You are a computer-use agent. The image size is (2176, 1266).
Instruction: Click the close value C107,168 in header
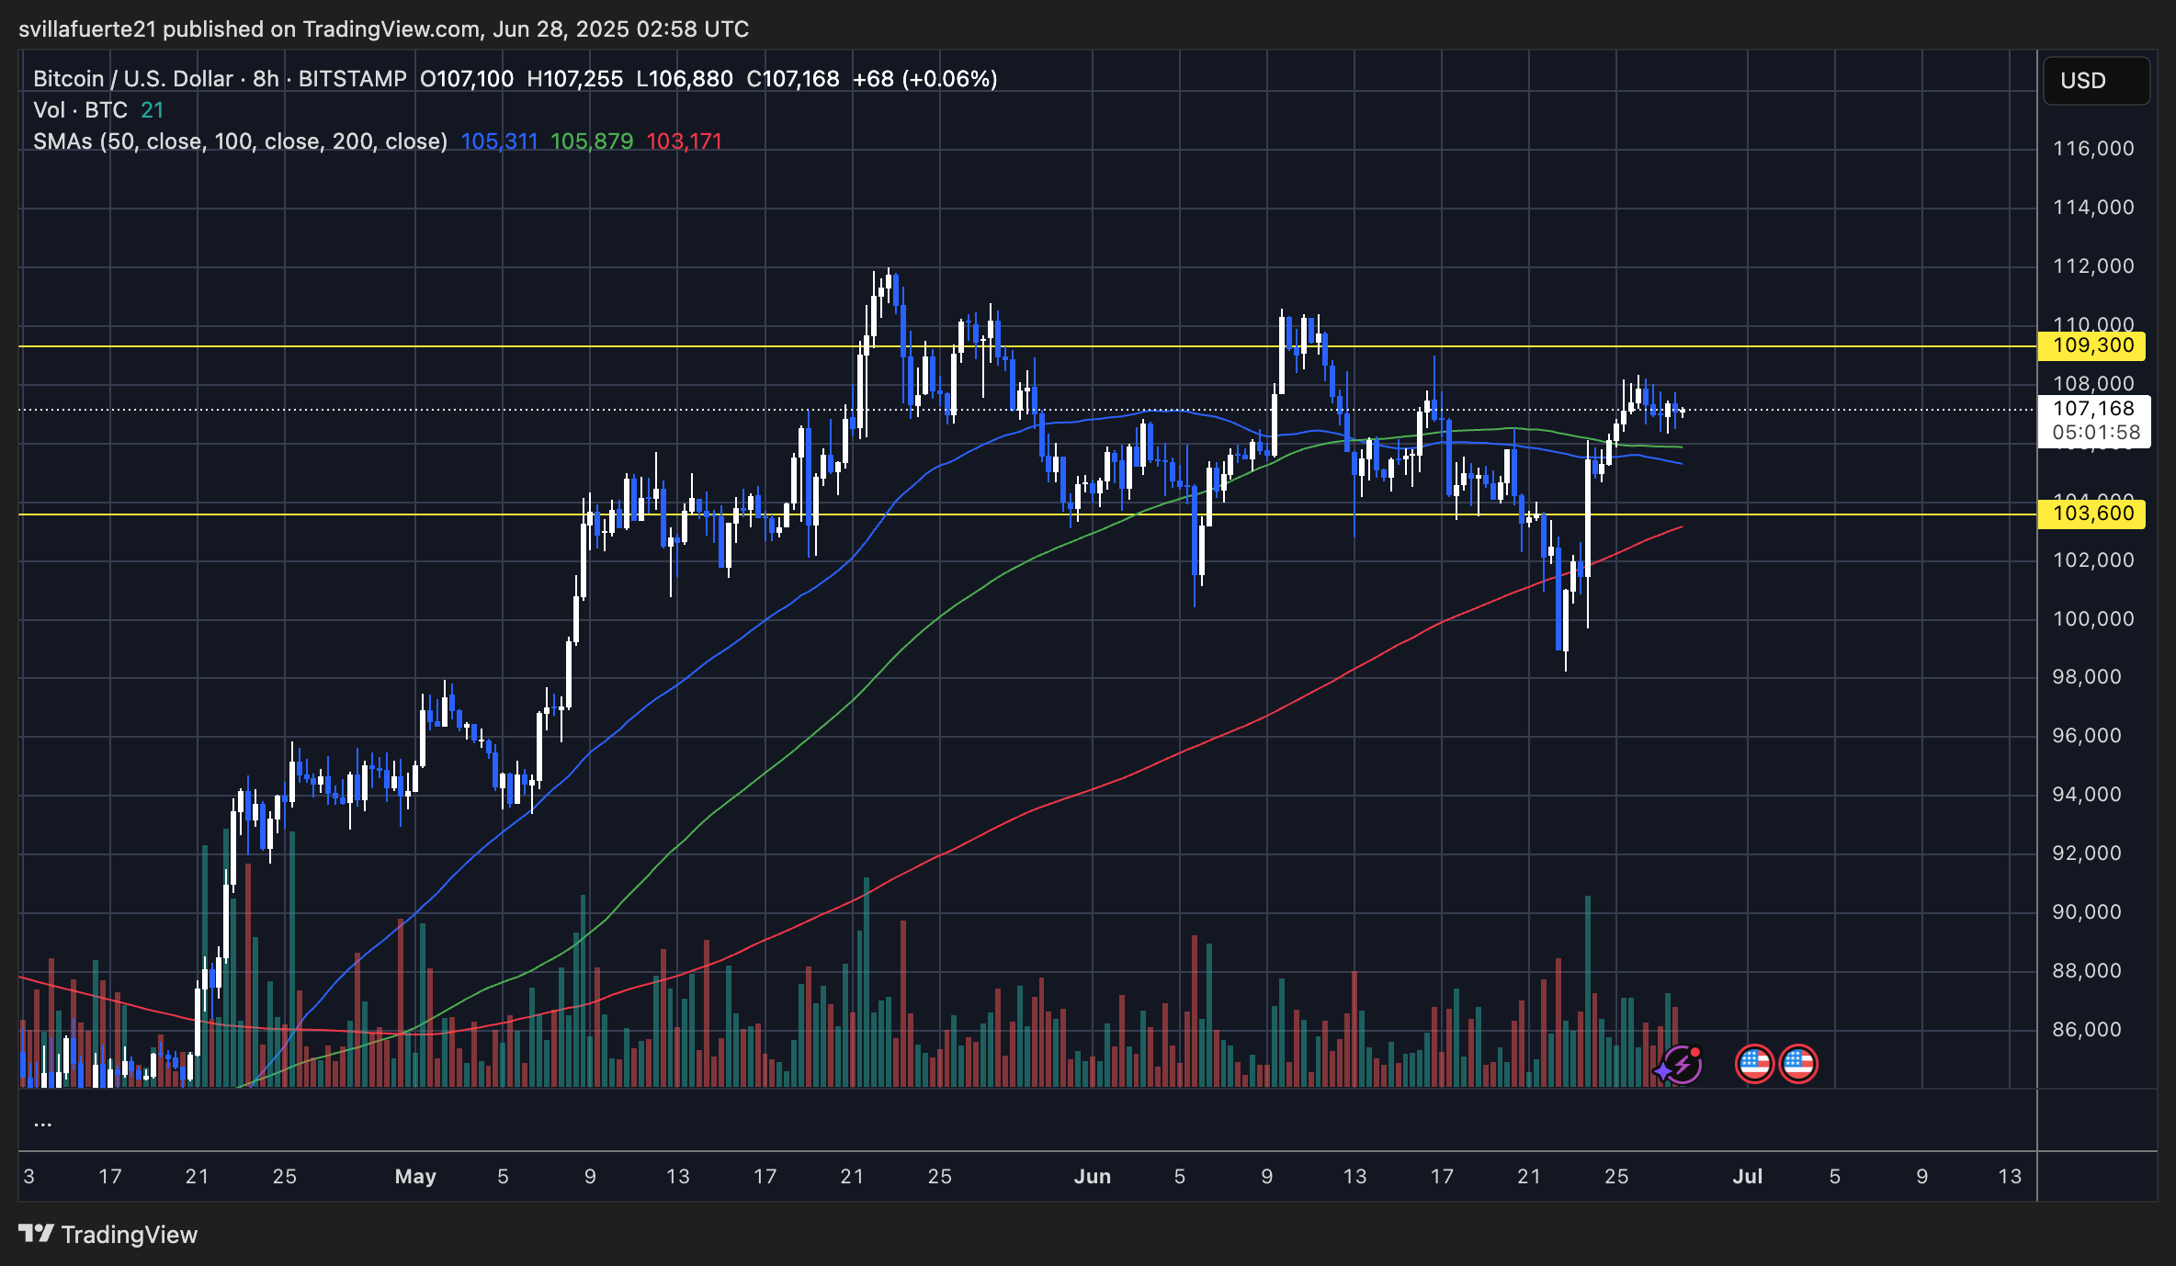(x=793, y=79)
